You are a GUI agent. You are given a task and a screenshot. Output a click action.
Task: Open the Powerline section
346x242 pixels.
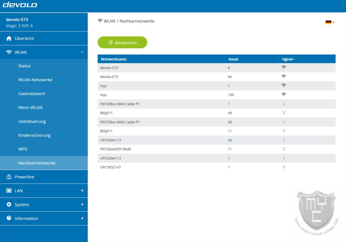point(44,177)
